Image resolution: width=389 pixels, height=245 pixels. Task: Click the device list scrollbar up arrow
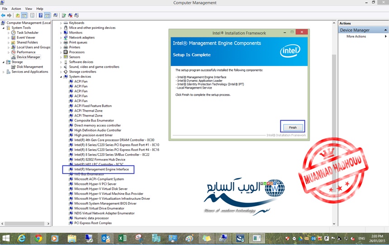tap(334, 23)
